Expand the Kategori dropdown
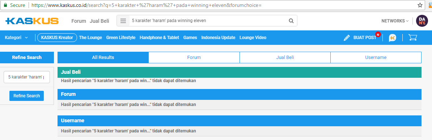The height and width of the screenshot is (140, 432). click(16, 38)
